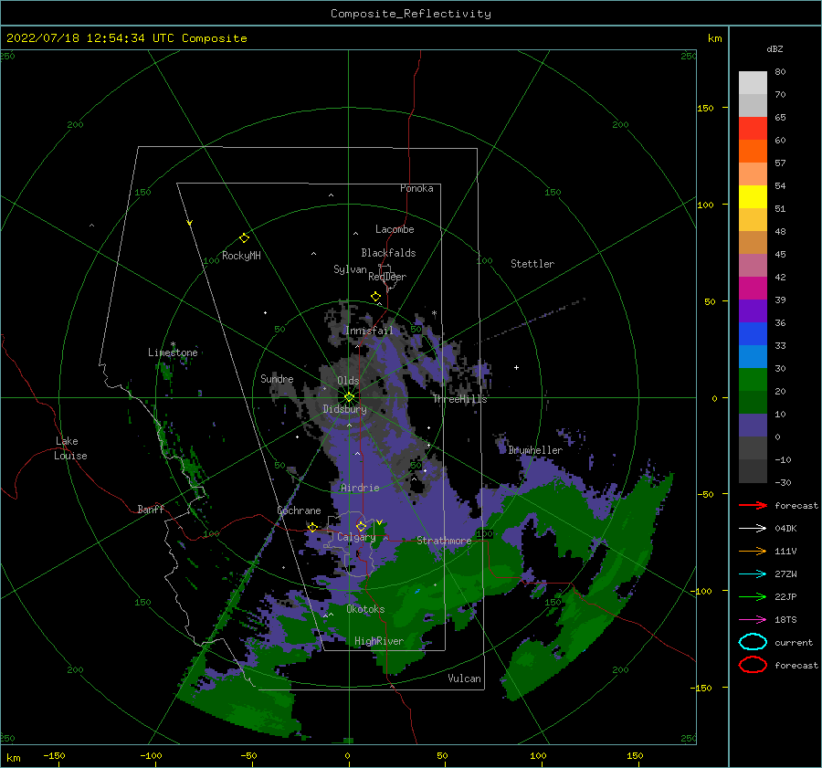
Task: Click the cyan 27ZW arrow icon
Action: 753,574
